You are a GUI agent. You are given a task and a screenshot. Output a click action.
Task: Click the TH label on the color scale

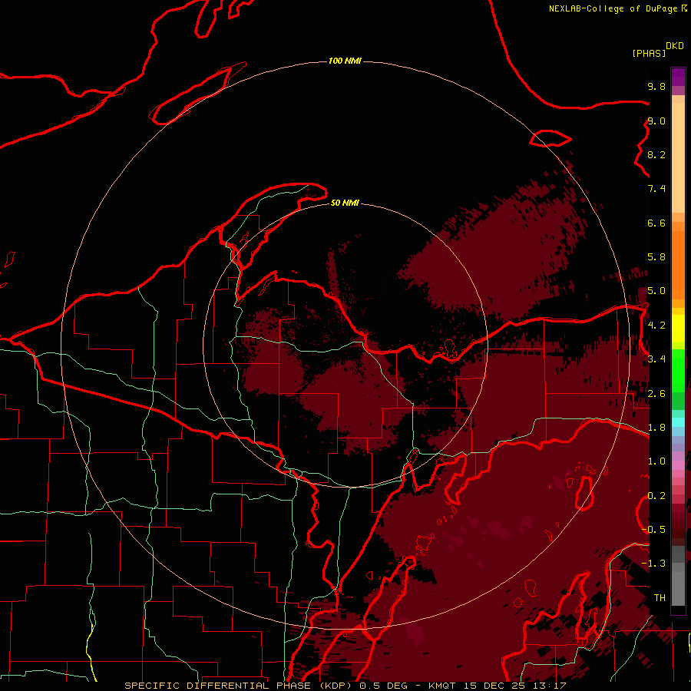click(660, 598)
